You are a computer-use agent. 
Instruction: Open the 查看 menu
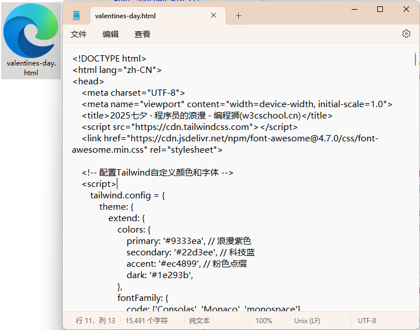pos(142,34)
